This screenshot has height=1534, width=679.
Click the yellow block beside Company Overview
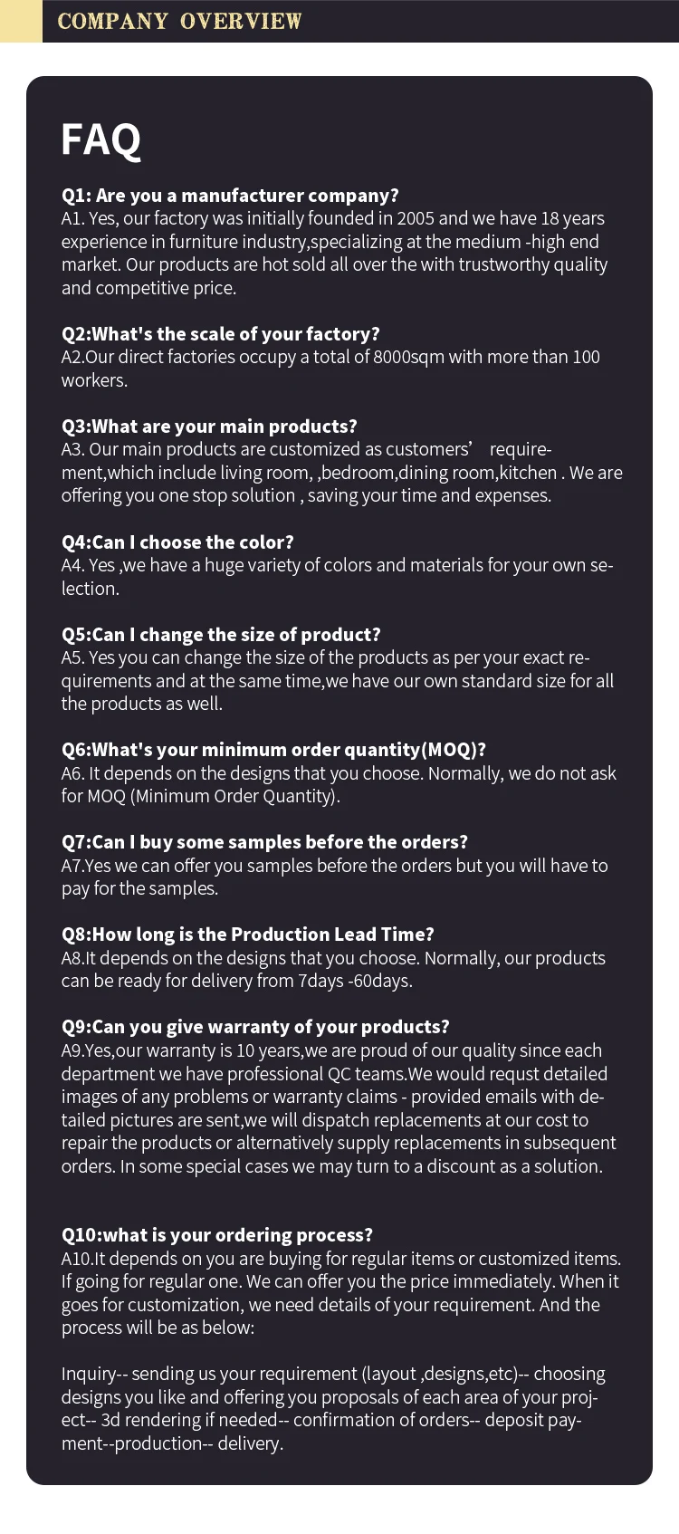point(21,21)
